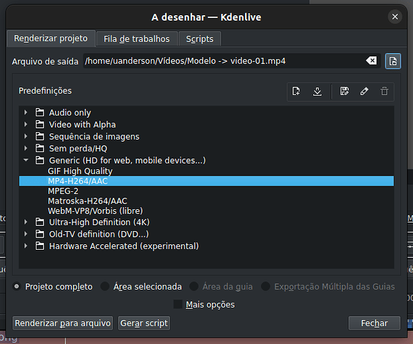Viewport: 413px width, 344px height.
Task: Click the Hardware Accelerated (experimental) label
Action: (x=124, y=246)
